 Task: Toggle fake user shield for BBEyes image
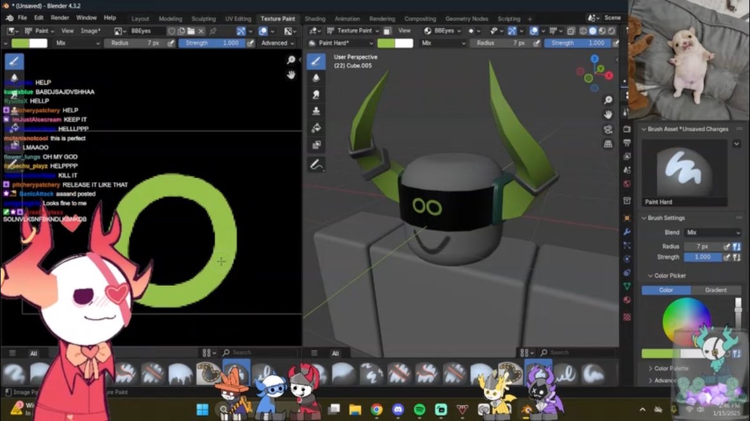171,31
